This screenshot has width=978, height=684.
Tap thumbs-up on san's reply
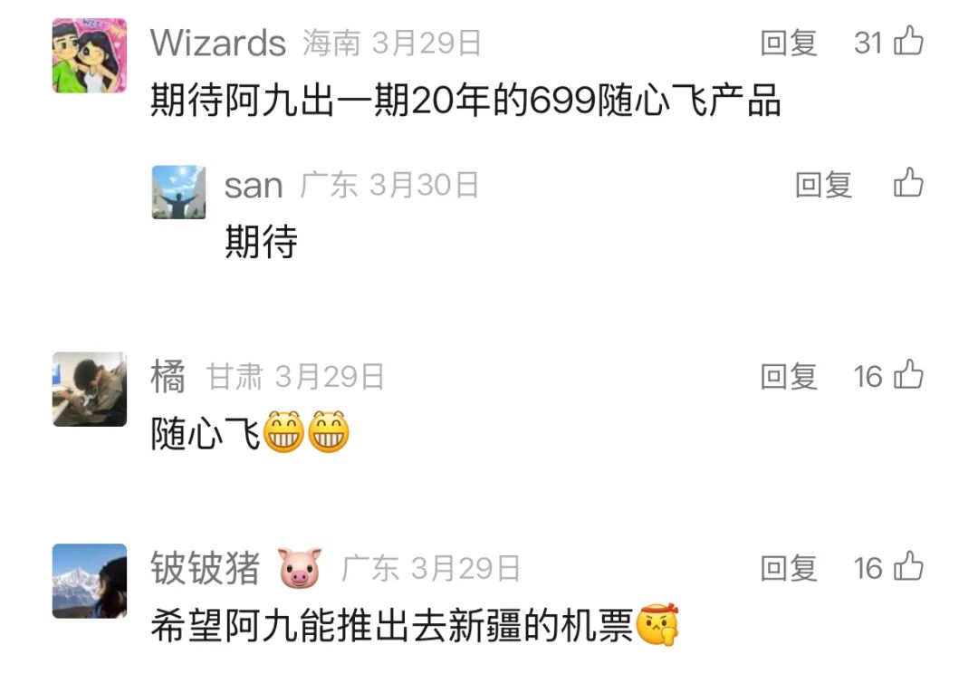(908, 183)
